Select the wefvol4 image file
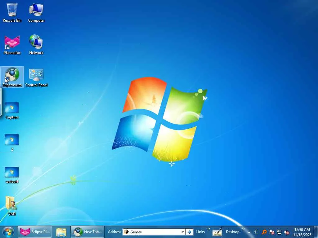Viewport: 318px width, 238px height. 12,175
